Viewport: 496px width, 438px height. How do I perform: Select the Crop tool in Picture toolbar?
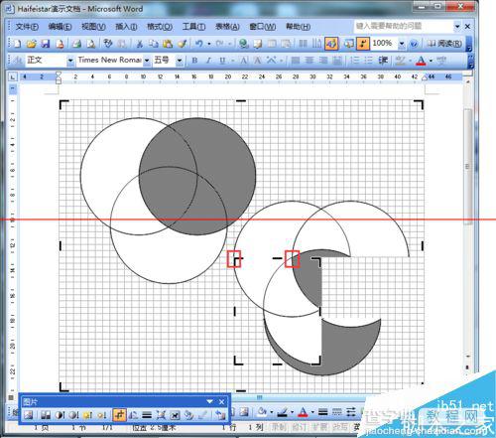point(119,414)
